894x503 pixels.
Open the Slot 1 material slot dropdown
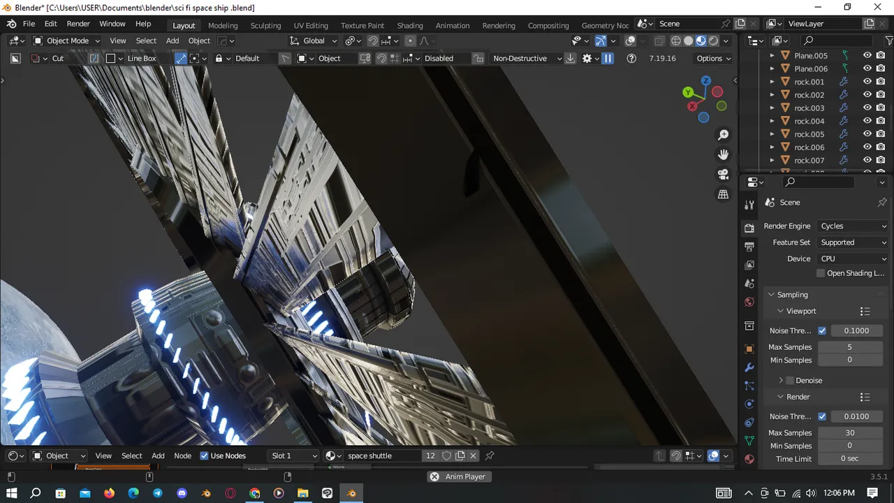tap(294, 455)
